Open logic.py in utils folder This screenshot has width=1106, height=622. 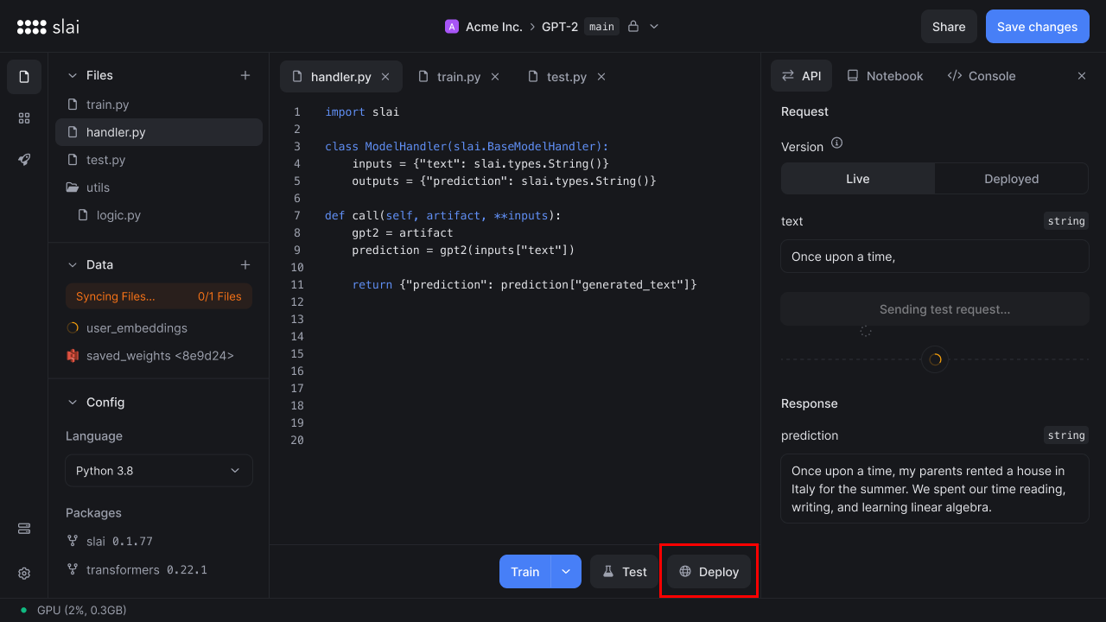(159, 215)
